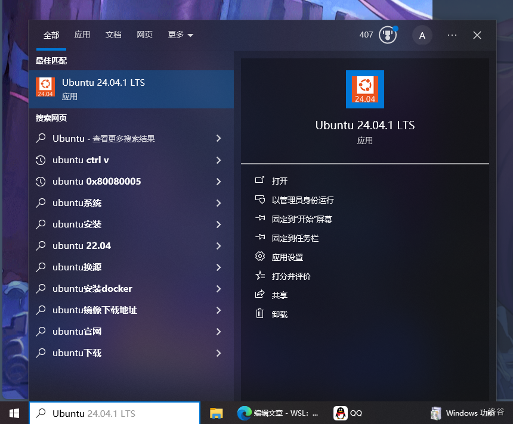Switch to the 应用 tab
The width and height of the screenshot is (513, 424).
click(x=82, y=35)
